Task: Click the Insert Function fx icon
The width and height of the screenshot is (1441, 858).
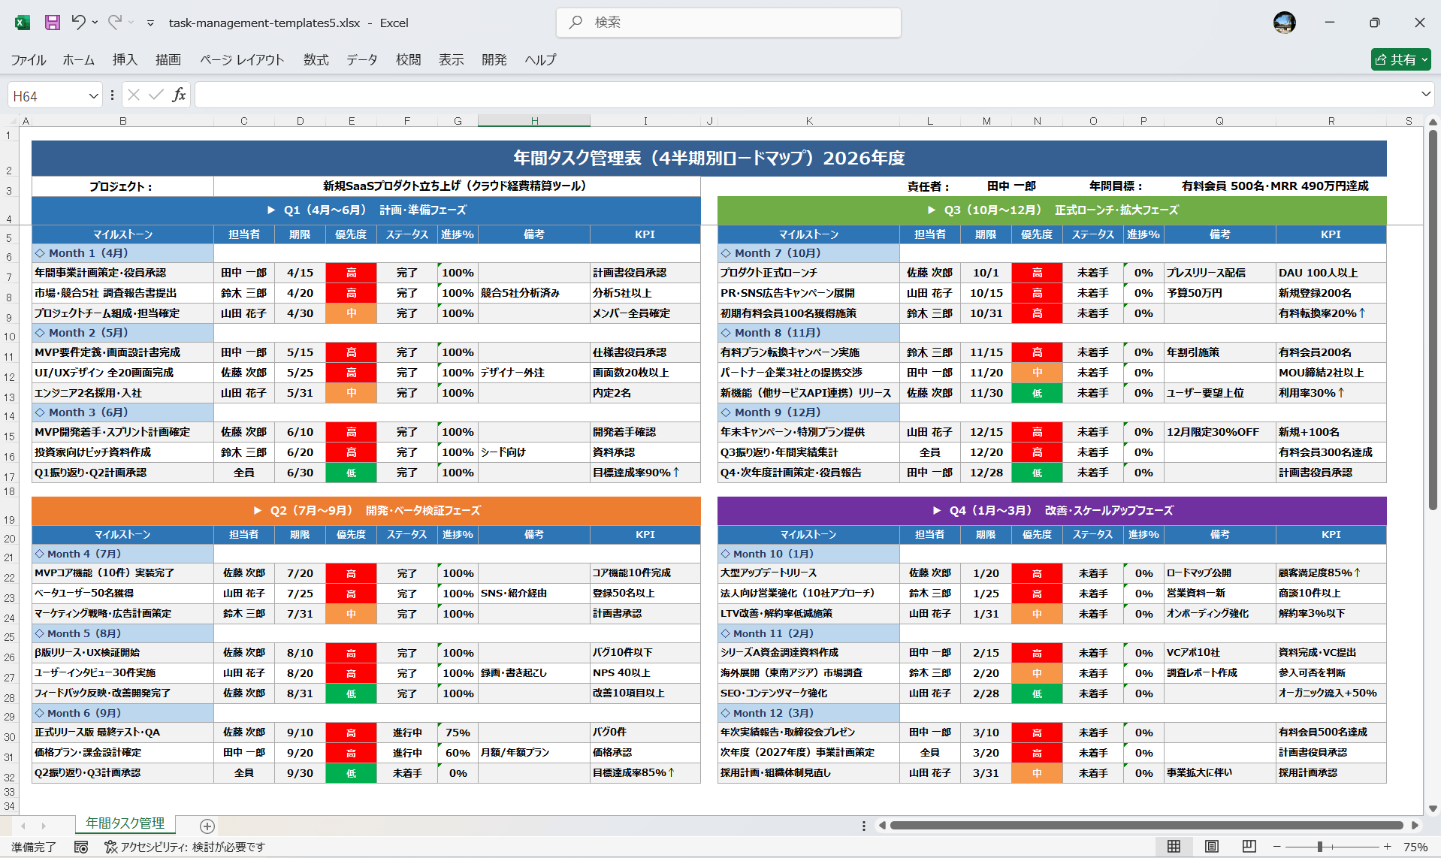Action: tap(179, 95)
